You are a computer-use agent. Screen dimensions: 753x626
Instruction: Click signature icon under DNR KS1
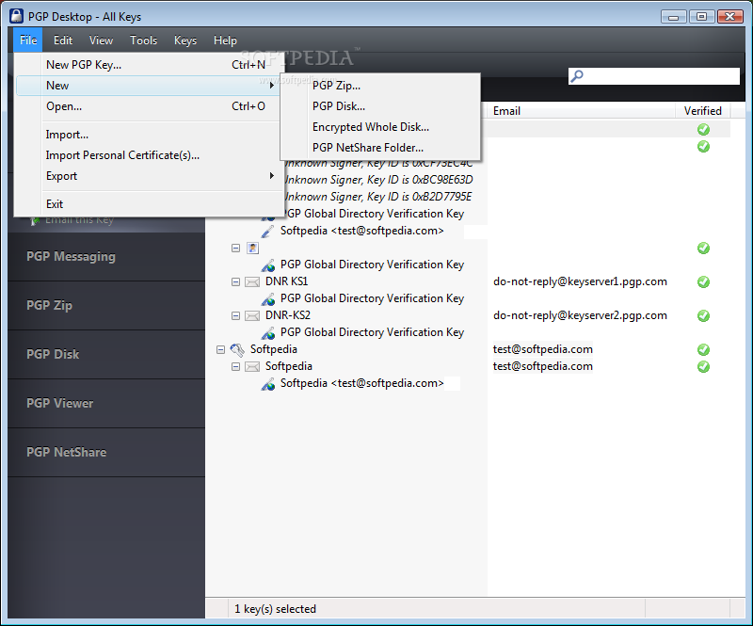268,298
